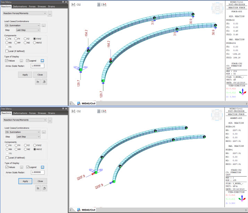Open the Values detail button in the FXYZ panel
Screen dimensions: 248x213
(x=22, y=60)
